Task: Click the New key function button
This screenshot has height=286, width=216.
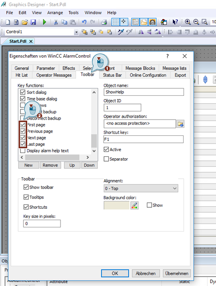Action: click(29, 165)
